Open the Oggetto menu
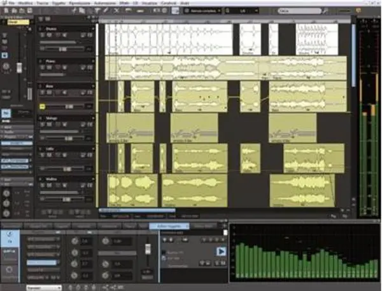382x291 pixels. click(59, 3)
